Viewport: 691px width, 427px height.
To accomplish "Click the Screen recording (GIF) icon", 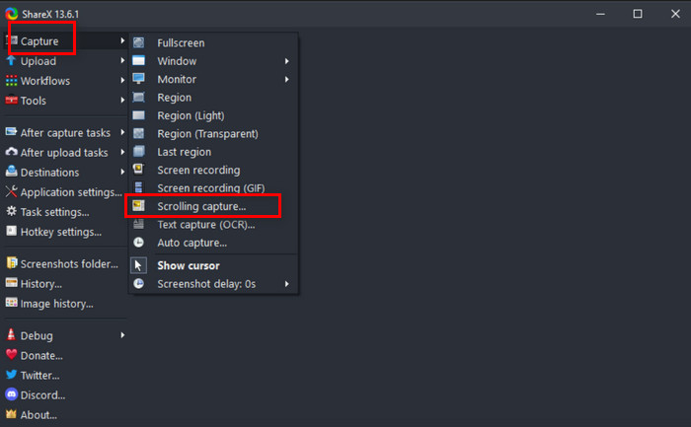I will (138, 187).
